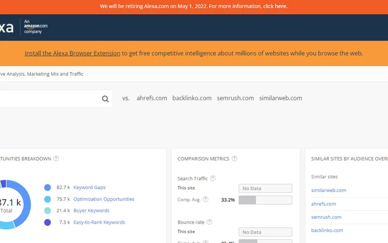Open backlinko.com under Similar sites
Viewport: 388px width, 243px height.
point(327,230)
